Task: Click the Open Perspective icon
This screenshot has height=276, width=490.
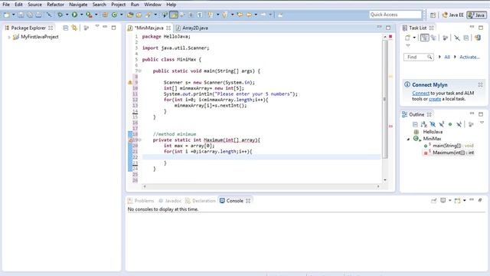Action: 433,15
